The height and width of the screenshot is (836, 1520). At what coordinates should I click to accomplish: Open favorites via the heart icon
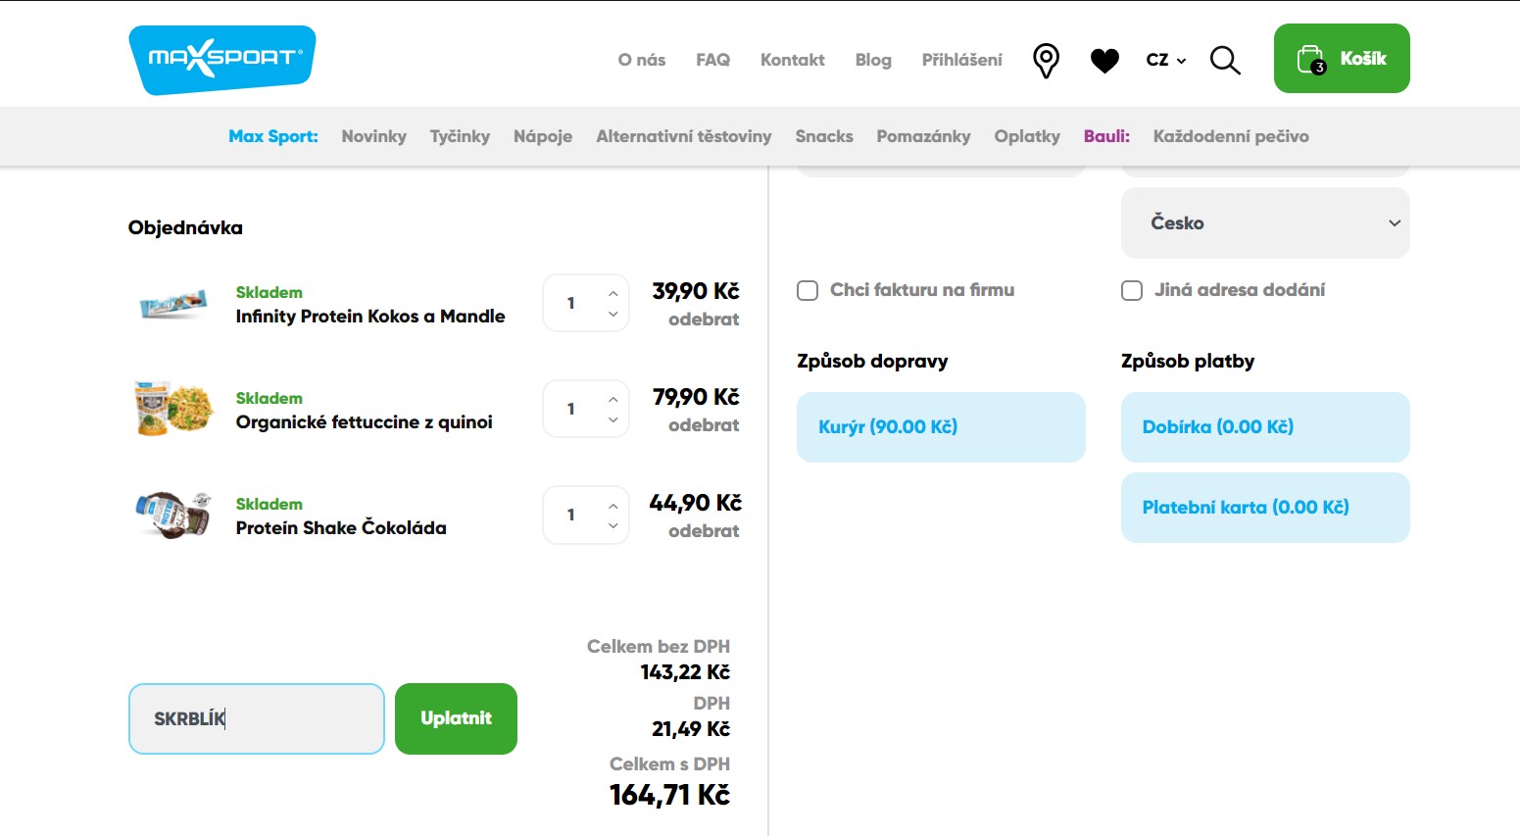(x=1104, y=61)
